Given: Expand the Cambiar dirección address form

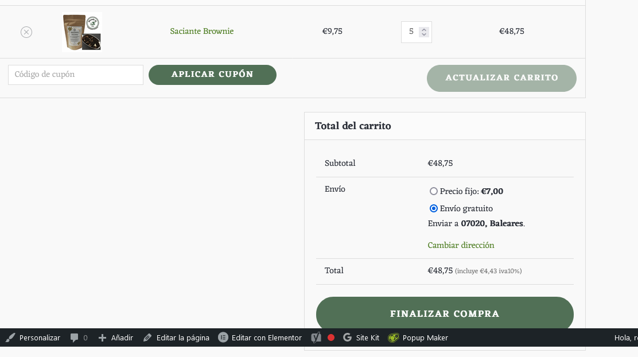Looking at the screenshot, I should pos(461,245).
